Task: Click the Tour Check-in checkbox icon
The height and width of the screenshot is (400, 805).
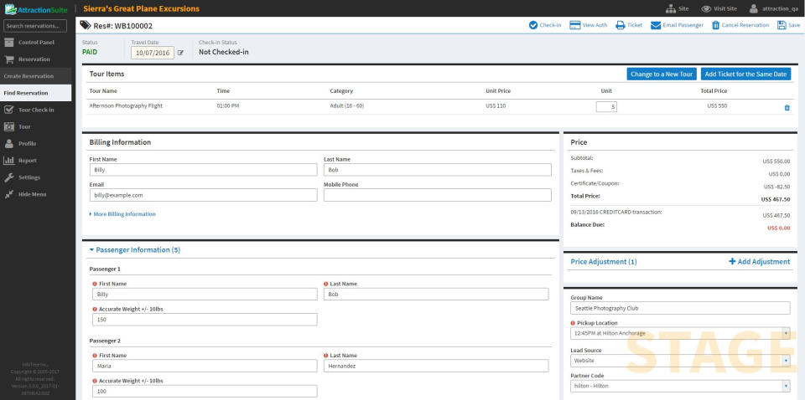Action: 8,110
